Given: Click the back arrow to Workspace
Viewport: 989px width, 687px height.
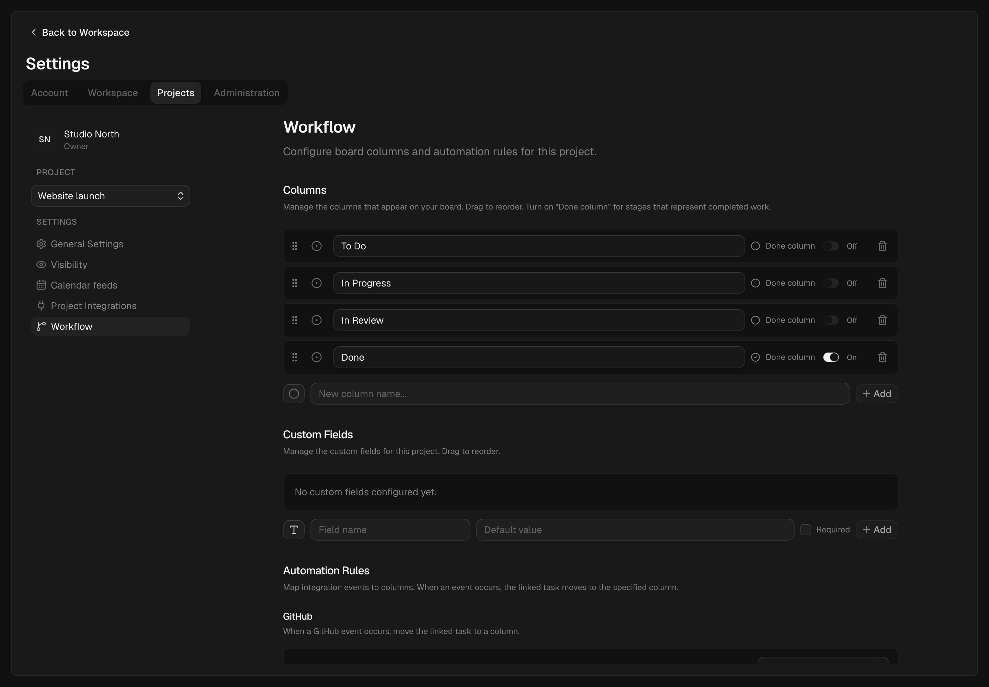Looking at the screenshot, I should 34,32.
